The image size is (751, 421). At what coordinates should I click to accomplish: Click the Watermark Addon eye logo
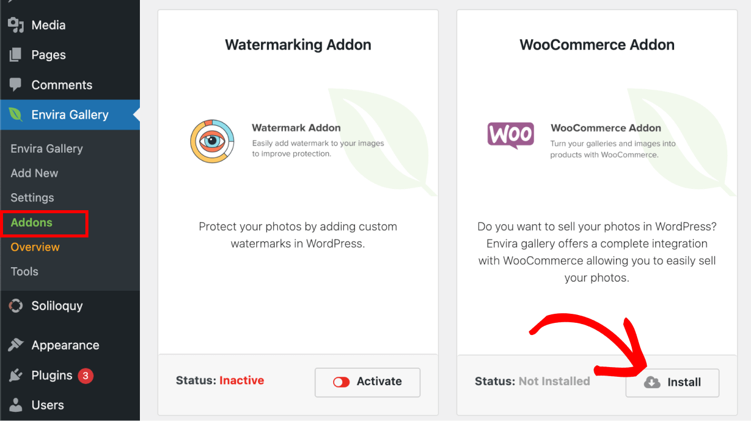click(x=212, y=141)
